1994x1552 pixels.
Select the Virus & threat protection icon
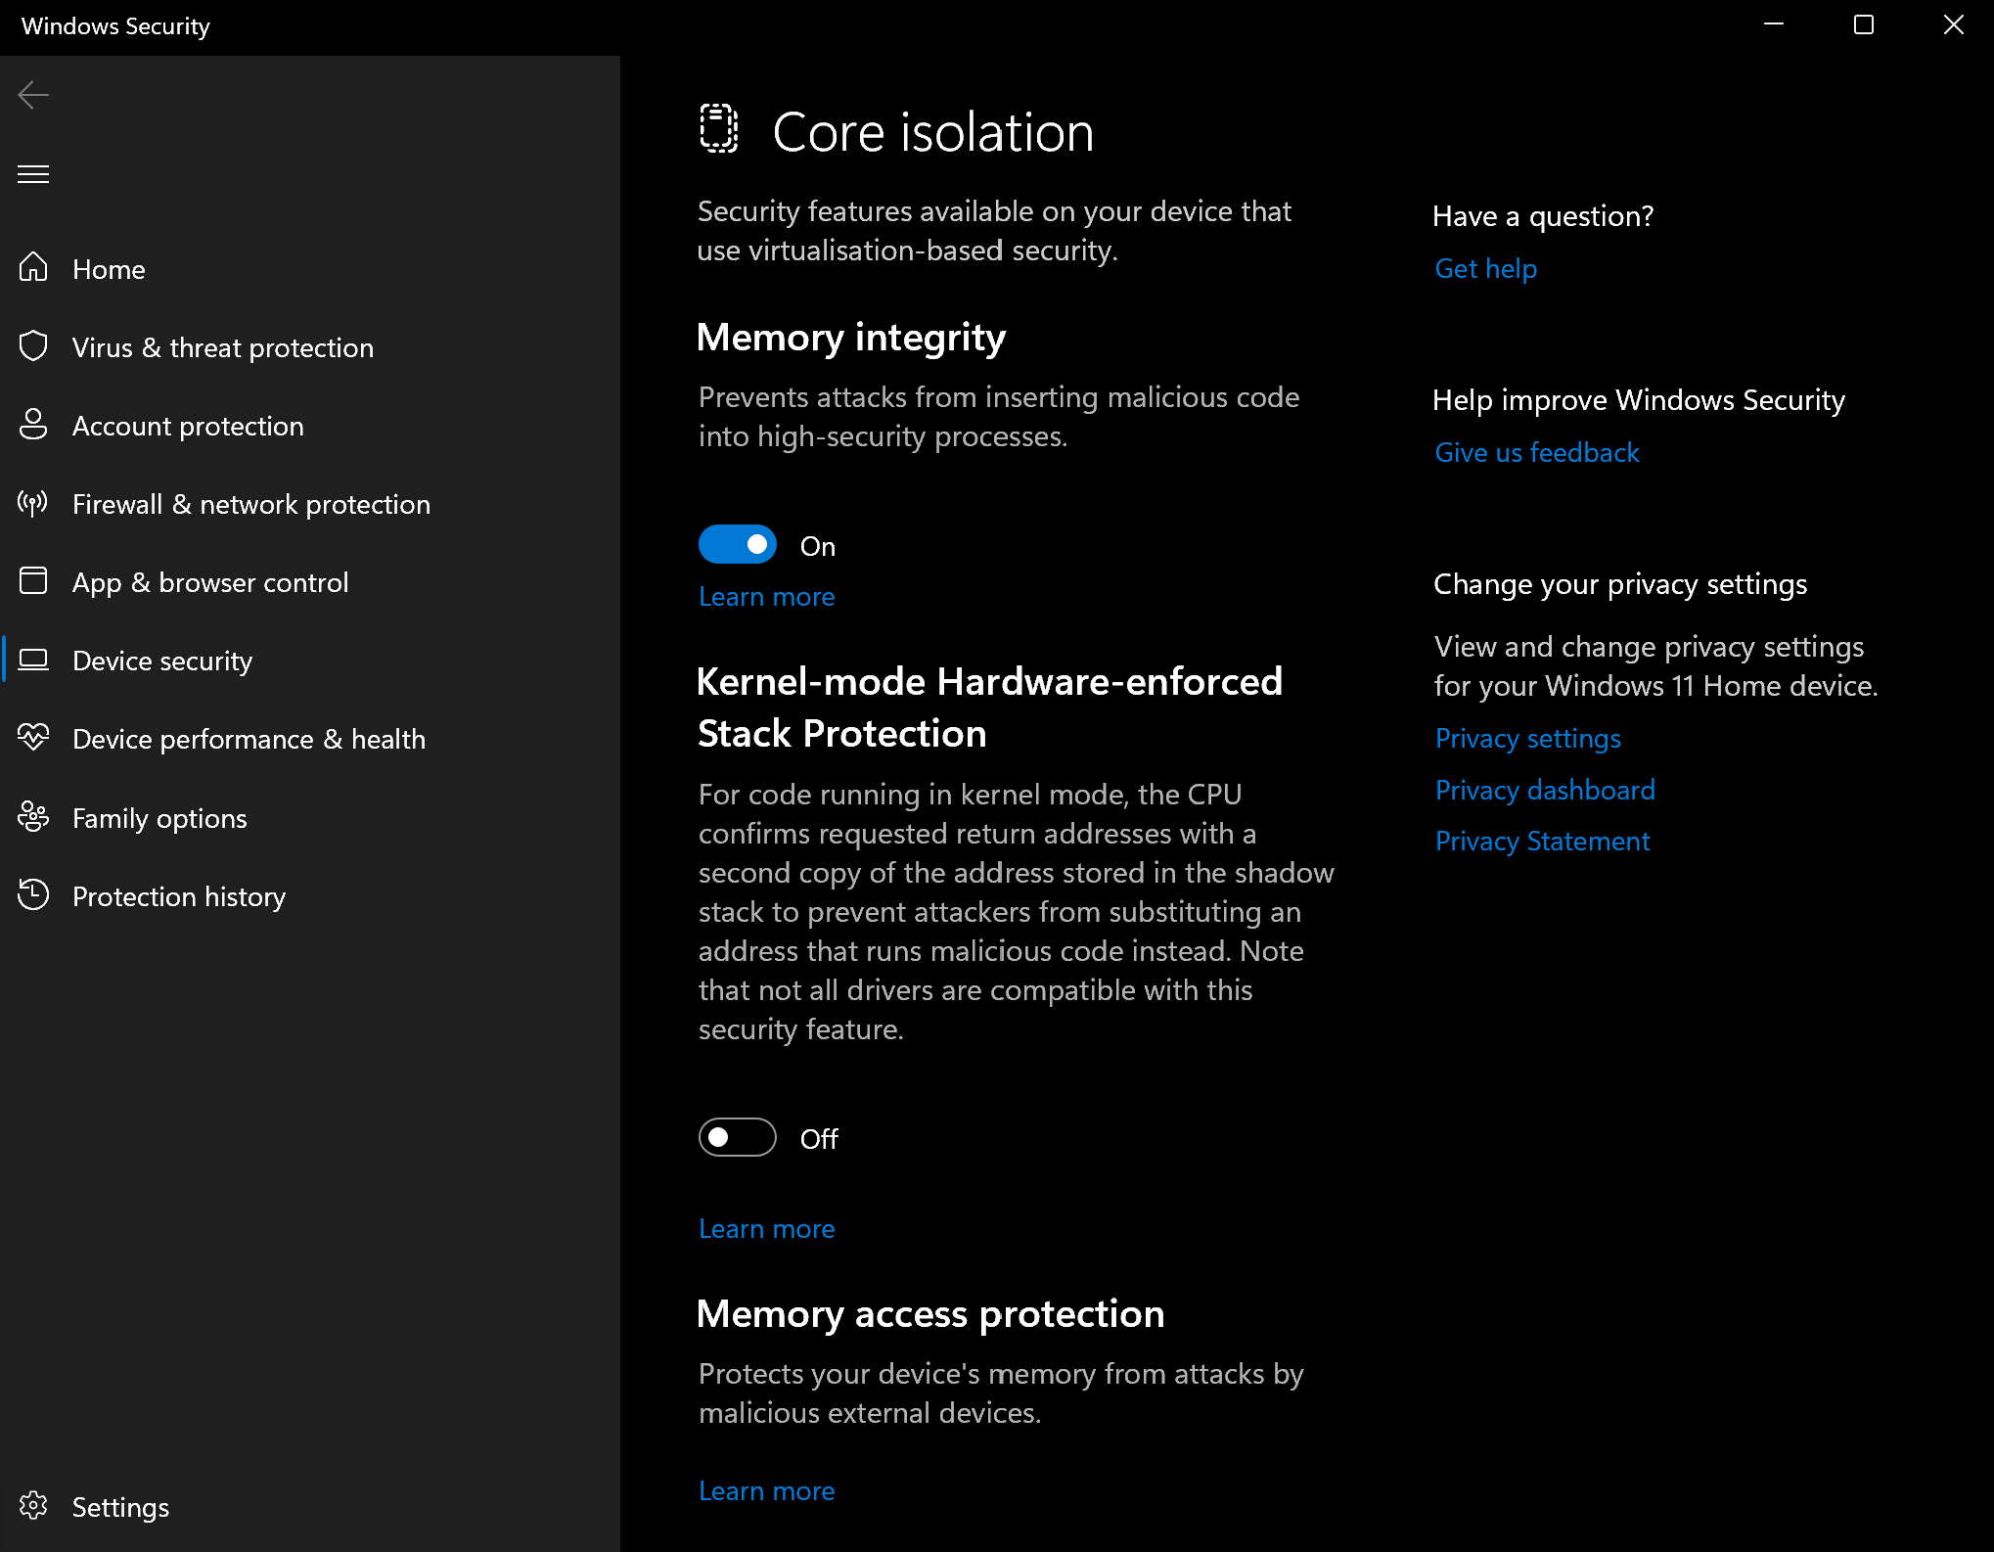pyautogui.click(x=35, y=346)
